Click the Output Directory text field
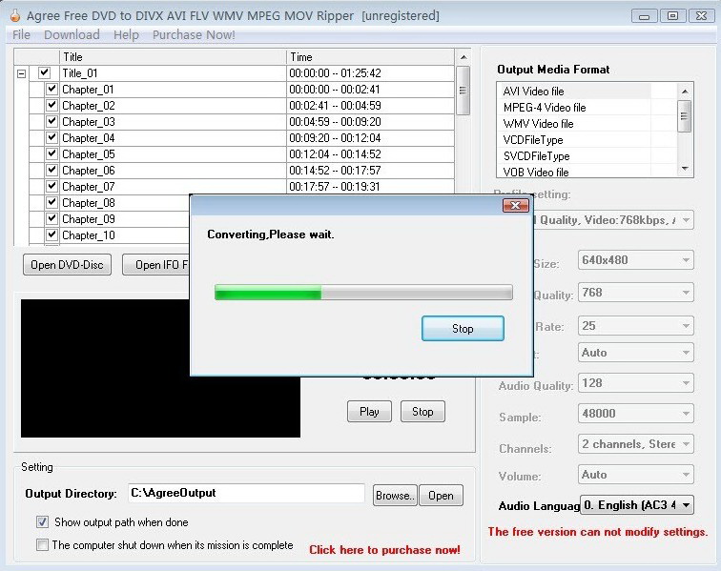The width and height of the screenshot is (721, 571). [x=246, y=493]
